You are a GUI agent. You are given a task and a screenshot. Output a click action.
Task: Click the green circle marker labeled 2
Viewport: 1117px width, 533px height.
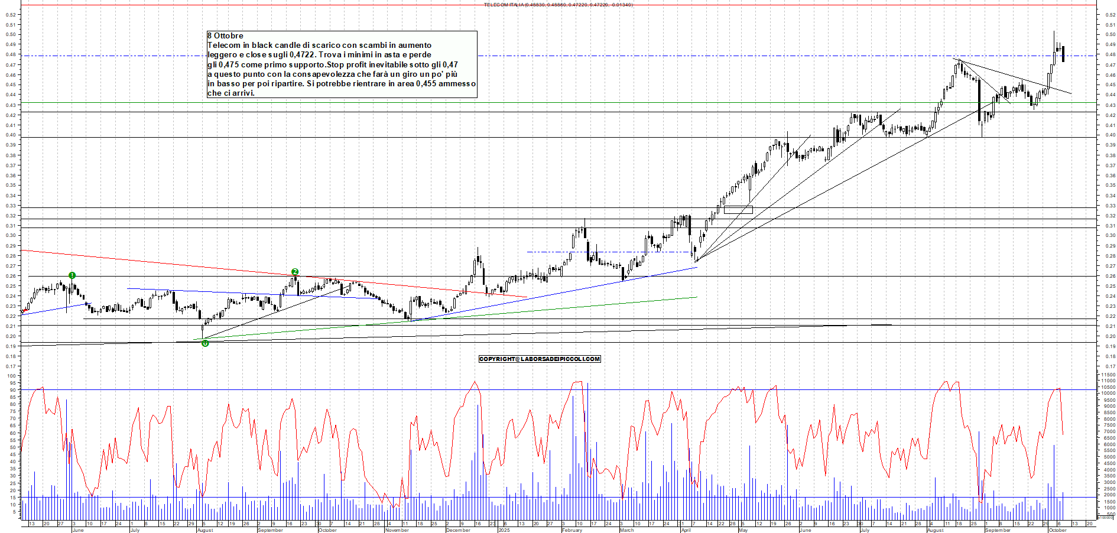[295, 272]
